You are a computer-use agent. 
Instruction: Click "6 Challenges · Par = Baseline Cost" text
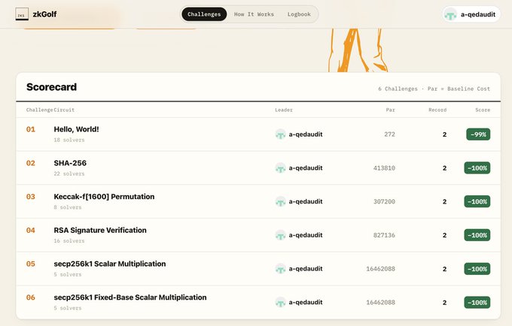[434, 89]
